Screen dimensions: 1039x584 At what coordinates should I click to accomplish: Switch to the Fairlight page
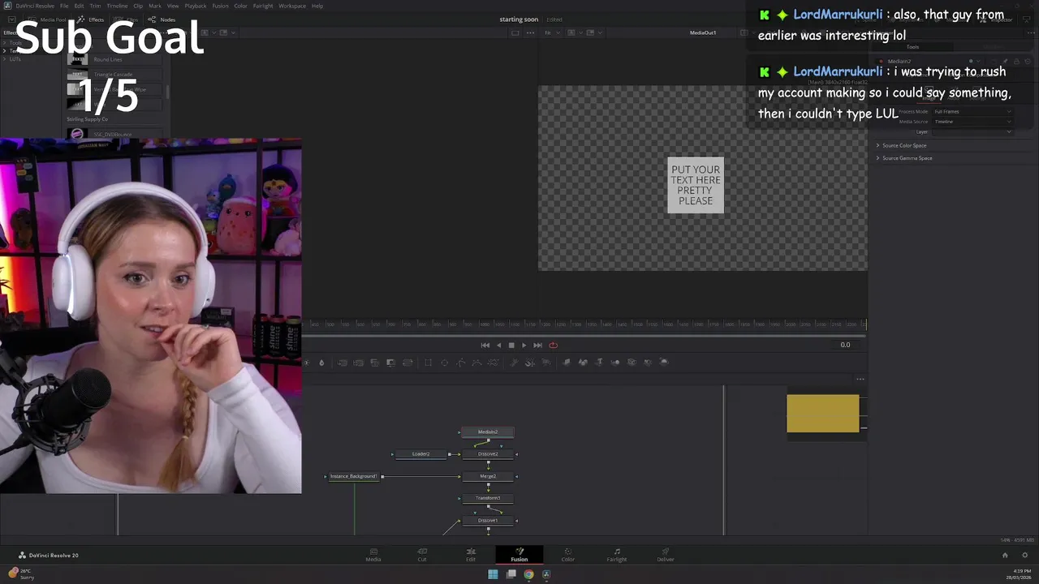[617, 555]
